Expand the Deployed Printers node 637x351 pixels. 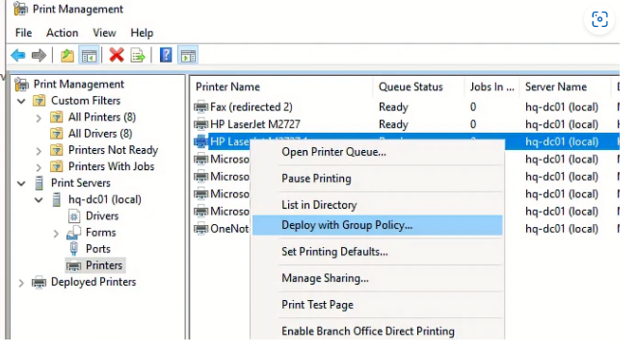coord(21,283)
